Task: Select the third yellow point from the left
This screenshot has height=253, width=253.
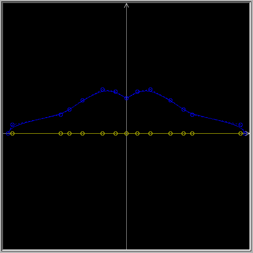Action: 69,133
